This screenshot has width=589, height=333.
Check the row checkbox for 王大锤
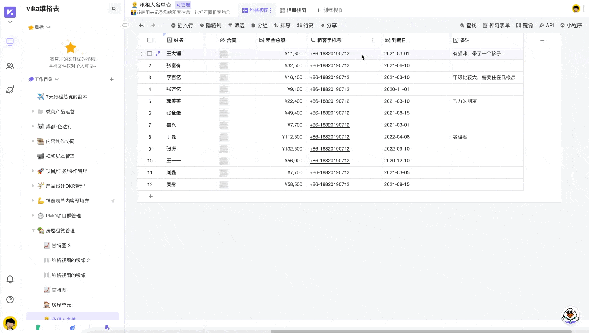pyautogui.click(x=150, y=54)
